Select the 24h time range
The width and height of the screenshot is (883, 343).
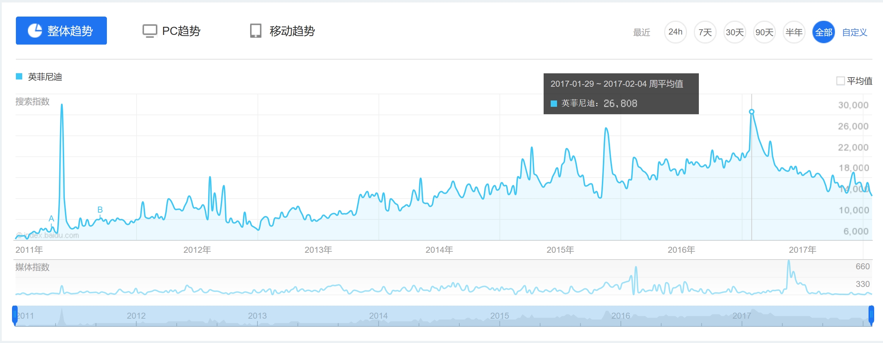[675, 32]
